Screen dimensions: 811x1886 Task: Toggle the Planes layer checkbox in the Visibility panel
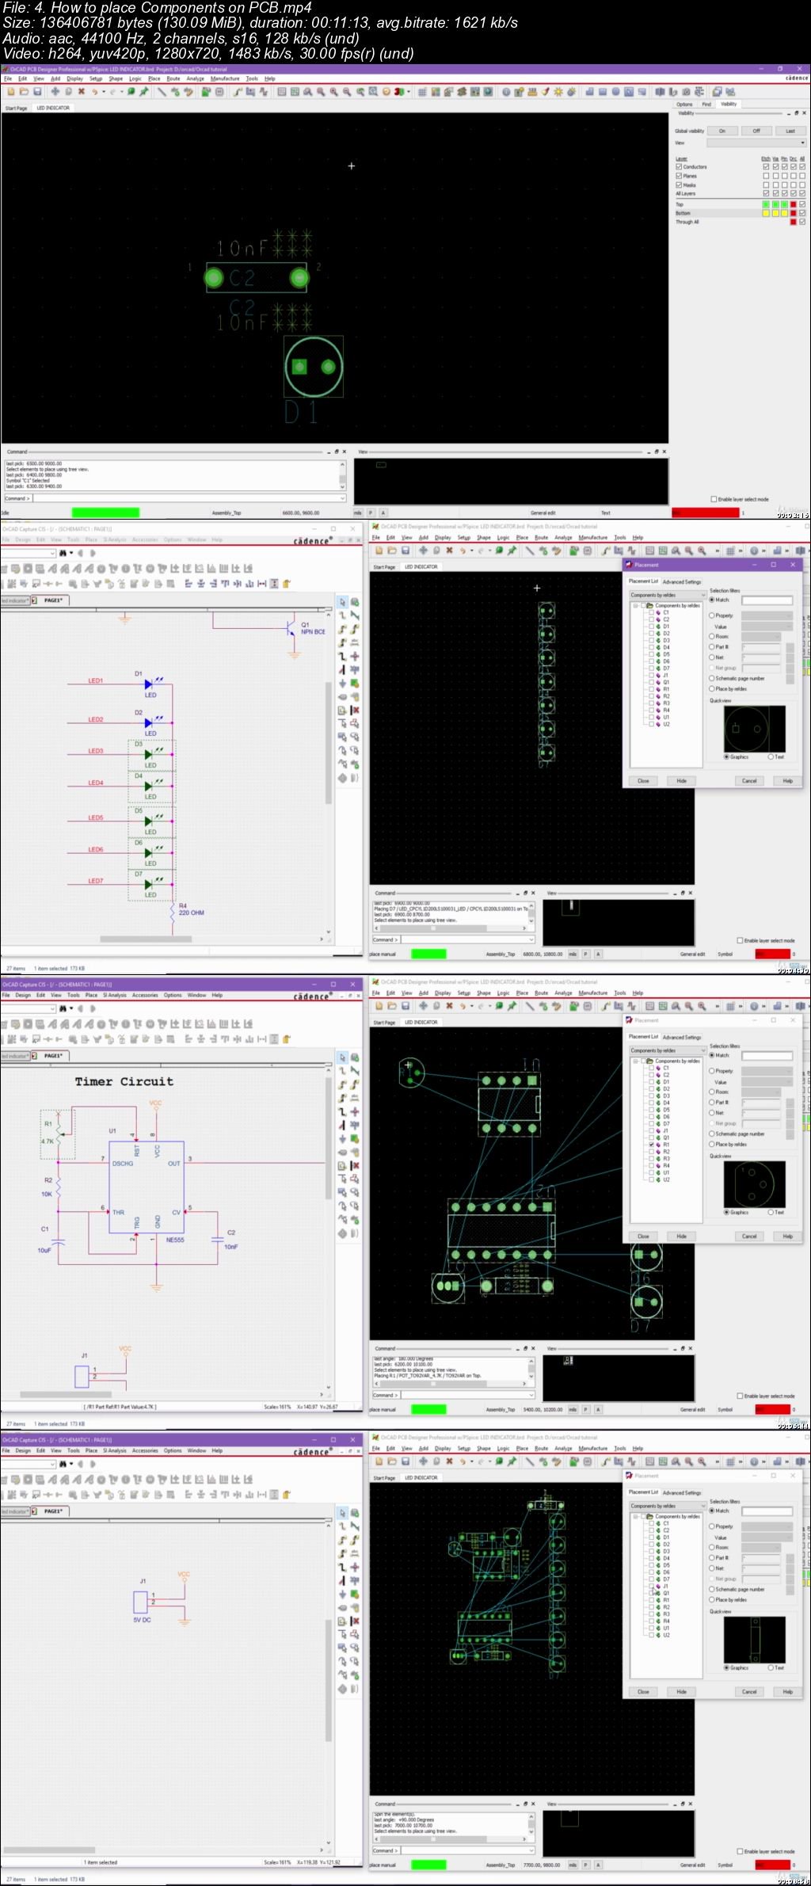(x=679, y=176)
